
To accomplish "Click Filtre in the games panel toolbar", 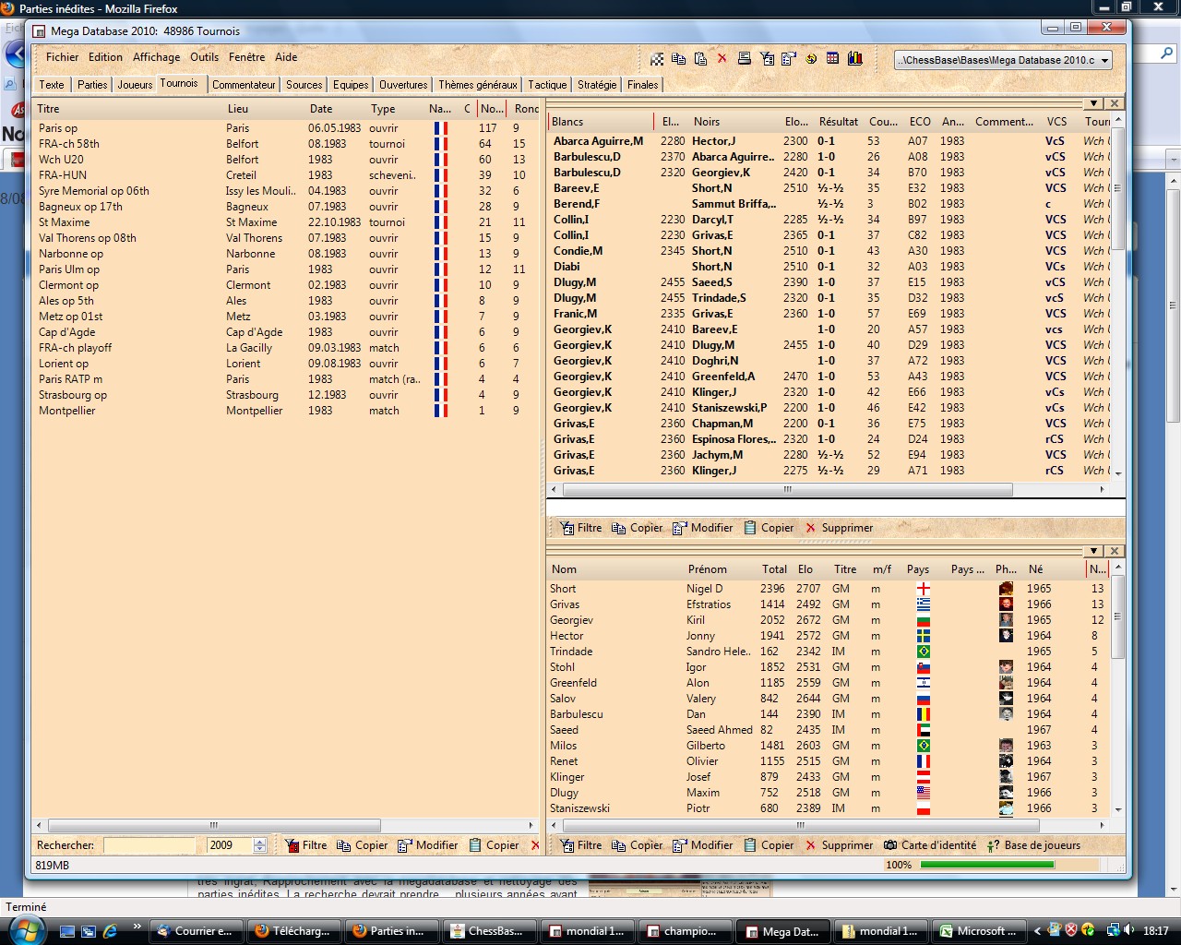I will tap(581, 528).
